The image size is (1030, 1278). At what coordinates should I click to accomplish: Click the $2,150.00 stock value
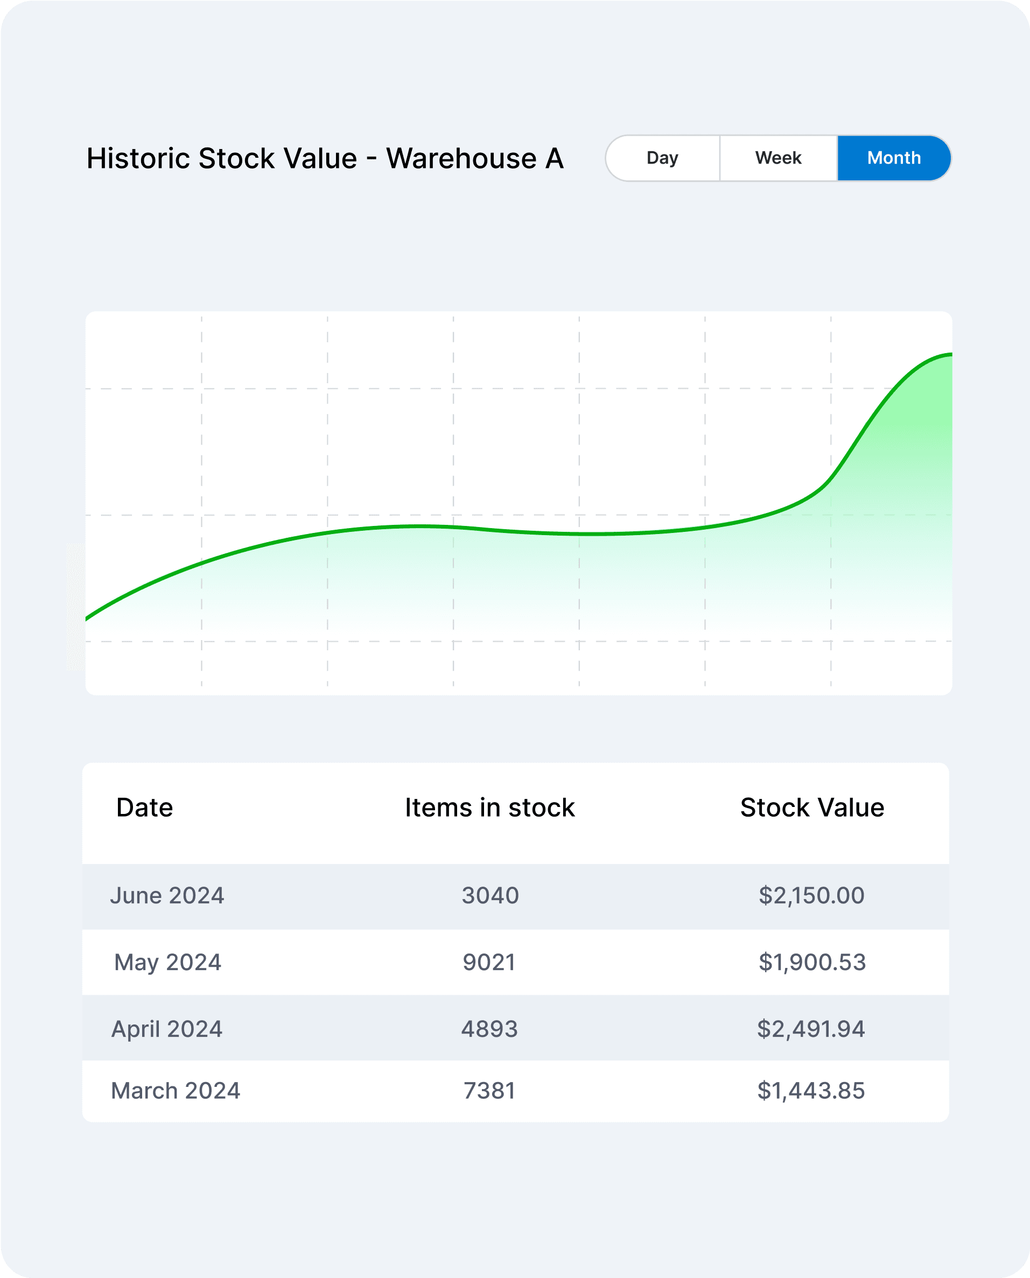point(811,895)
